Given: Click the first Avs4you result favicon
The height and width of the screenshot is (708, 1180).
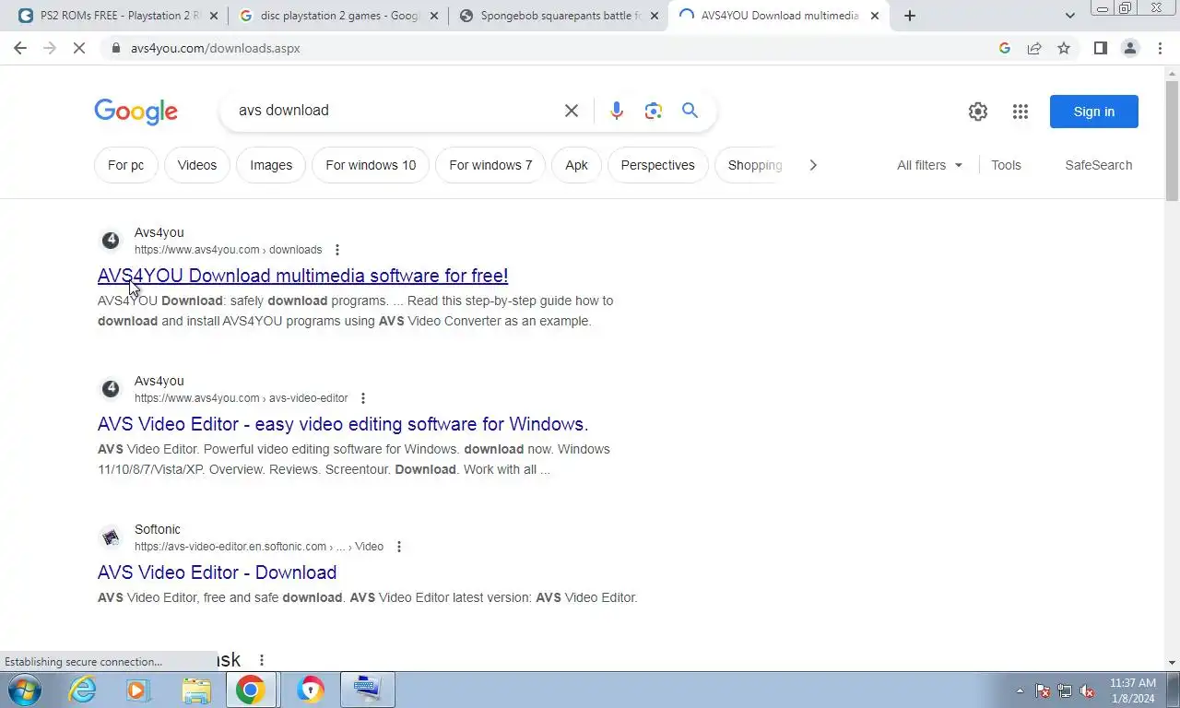Looking at the screenshot, I should point(111,241).
